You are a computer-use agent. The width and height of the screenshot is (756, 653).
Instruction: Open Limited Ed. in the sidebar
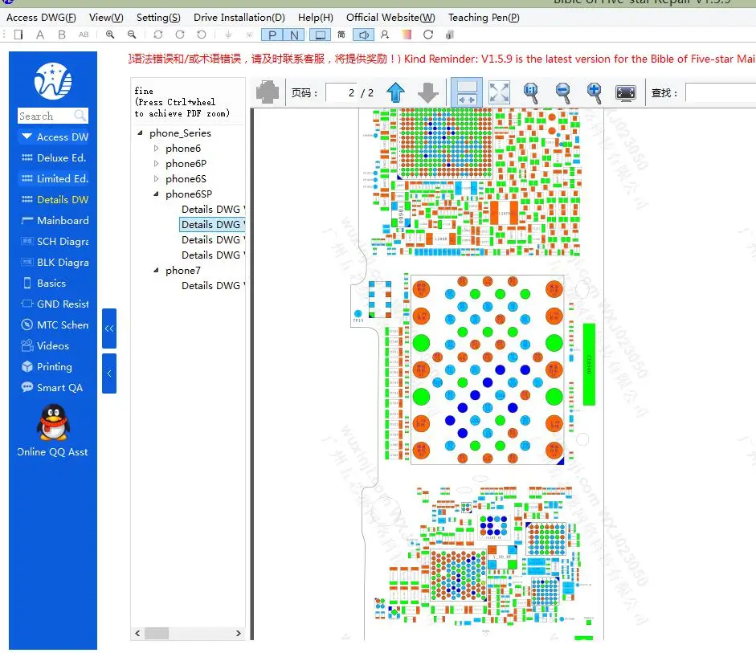coord(54,178)
